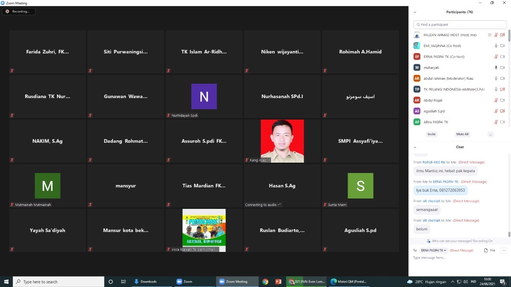Click Abdul Rojak's muted microphone icon
Image resolution: width=511 pixels, height=287 pixels.
pyautogui.click(x=496, y=100)
